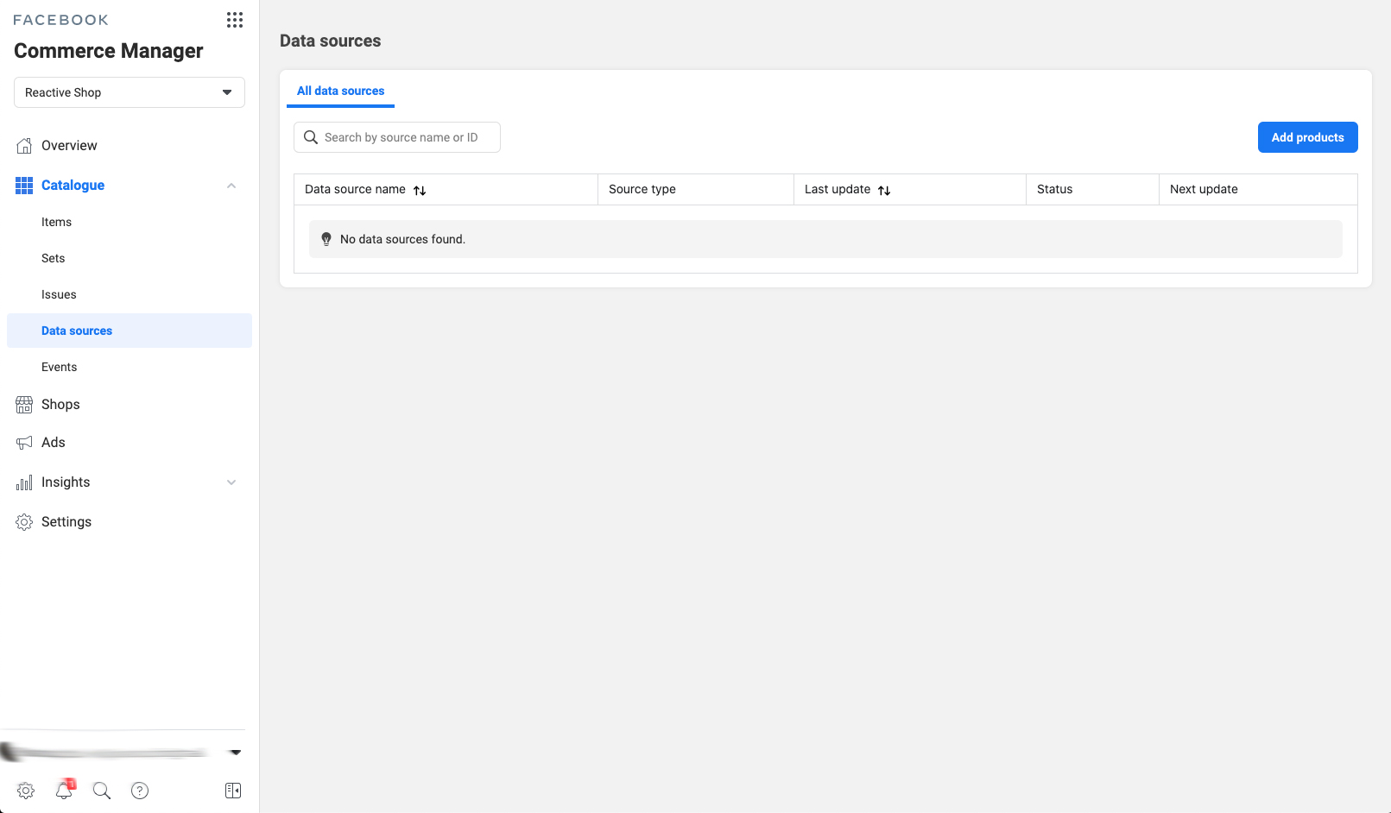Click the Status column header
The width and height of the screenshot is (1391, 813).
[1092, 189]
